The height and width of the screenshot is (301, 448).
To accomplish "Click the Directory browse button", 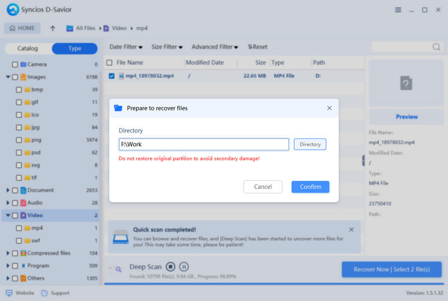I will [x=310, y=144].
